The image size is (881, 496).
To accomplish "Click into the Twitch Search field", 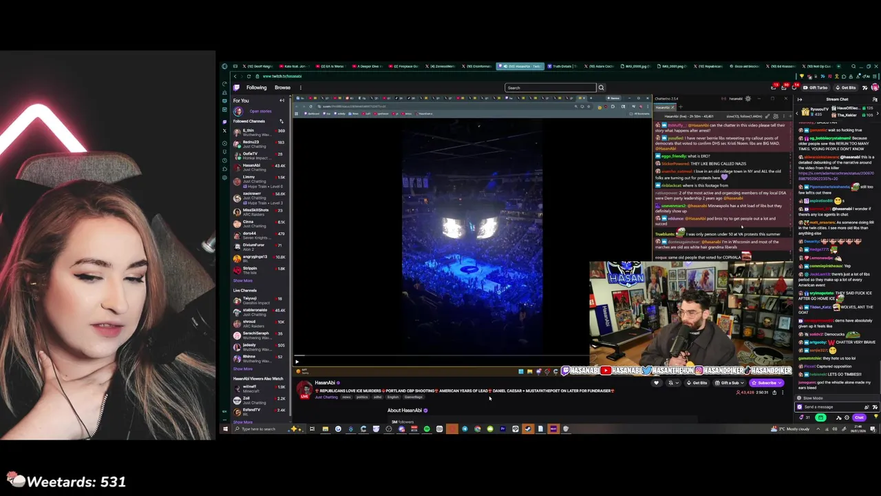I will [550, 87].
